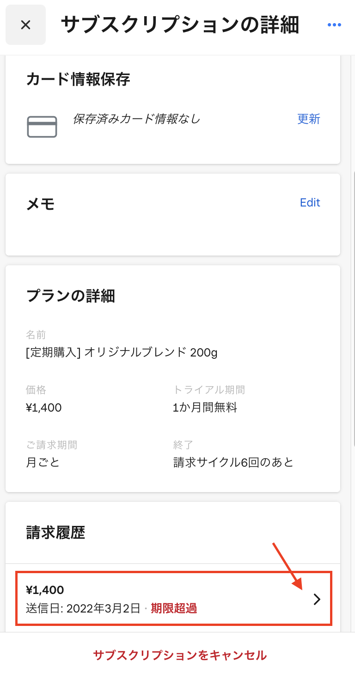Click the 月ごと billing period value
The height and width of the screenshot is (675, 355).
(43, 462)
